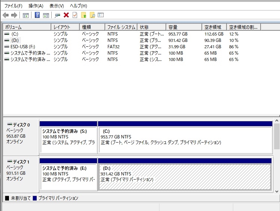280x211 pixels.
Task: Click the 931.42 GB capacity cell in list
Action: tap(178, 40)
